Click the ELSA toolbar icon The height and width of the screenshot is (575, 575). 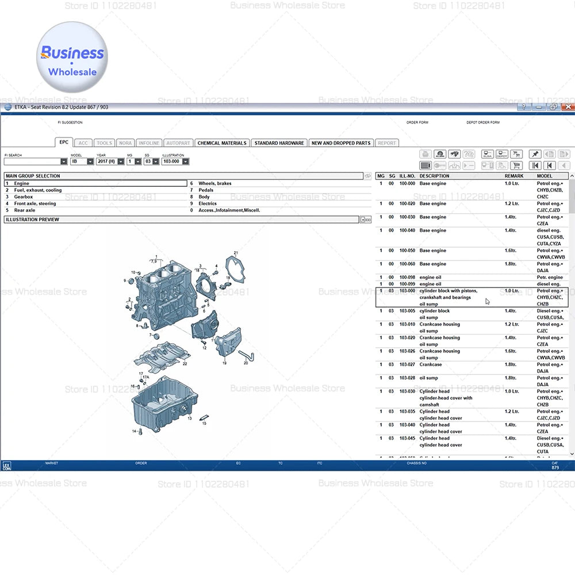pos(488,154)
